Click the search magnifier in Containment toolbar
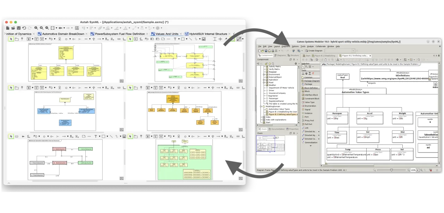Viewport: 444px width, 213px height. [x=273, y=64]
